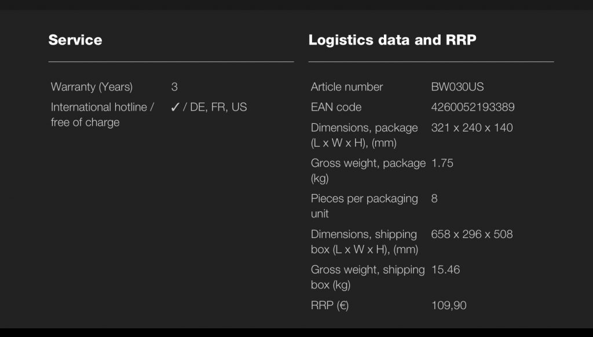Click the article number BW030US
Screen dimensions: 593x337
click(x=457, y=87)
